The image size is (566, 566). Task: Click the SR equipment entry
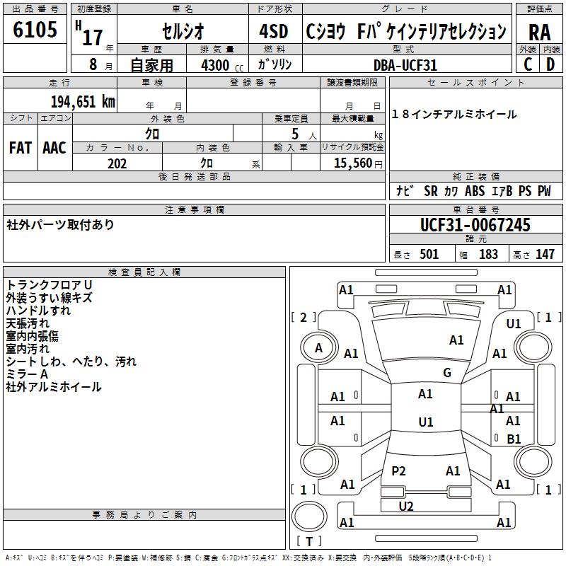tap(431, 190)
